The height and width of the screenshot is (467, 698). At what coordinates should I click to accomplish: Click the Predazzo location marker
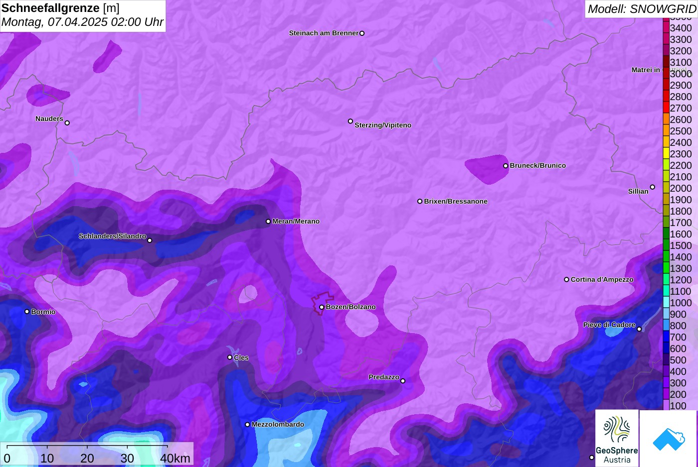tap(403, 381)
